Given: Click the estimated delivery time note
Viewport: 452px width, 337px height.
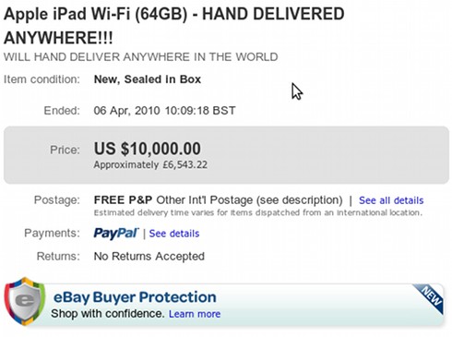Looking at the screenshot, I should click(x=258, y=212).
